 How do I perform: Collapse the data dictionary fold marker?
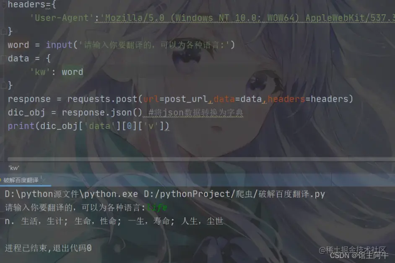coord(3,59)
